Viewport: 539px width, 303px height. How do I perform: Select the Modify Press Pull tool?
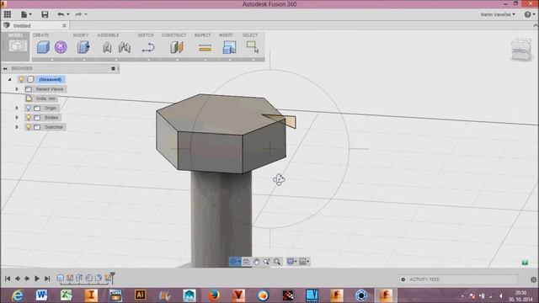83,47
